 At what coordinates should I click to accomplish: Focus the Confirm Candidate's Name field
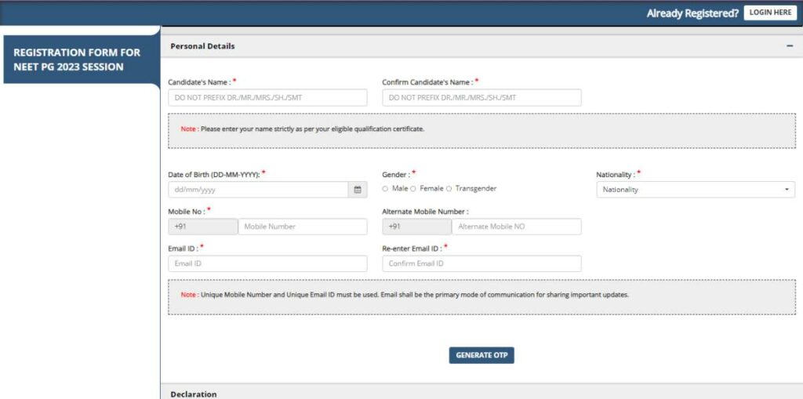[481, 98]
